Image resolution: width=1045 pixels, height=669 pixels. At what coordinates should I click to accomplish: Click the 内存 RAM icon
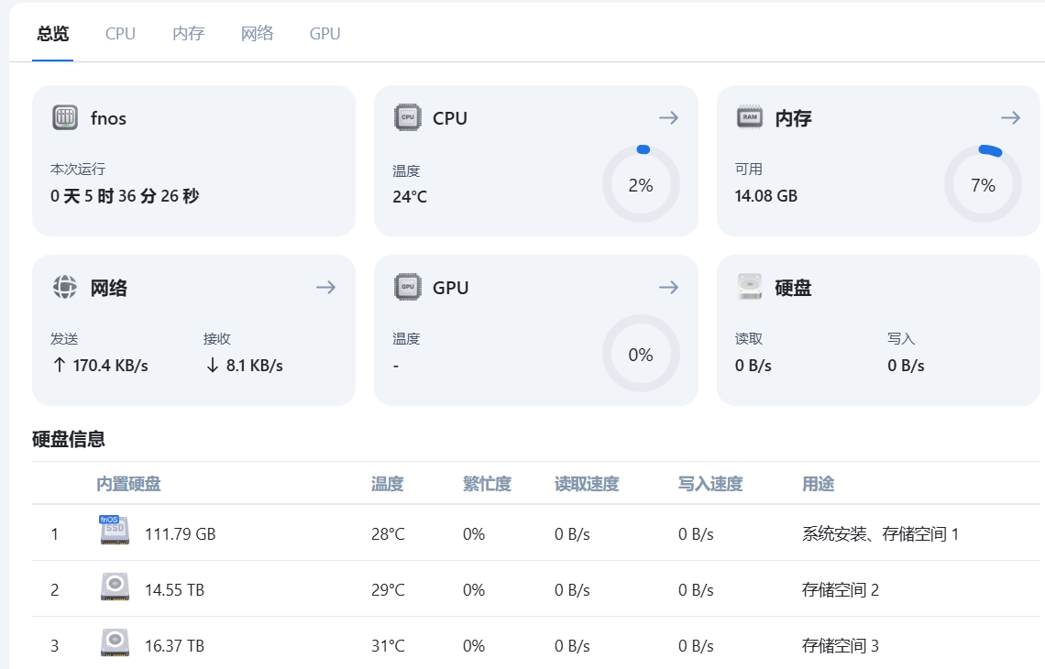[748, 117]
